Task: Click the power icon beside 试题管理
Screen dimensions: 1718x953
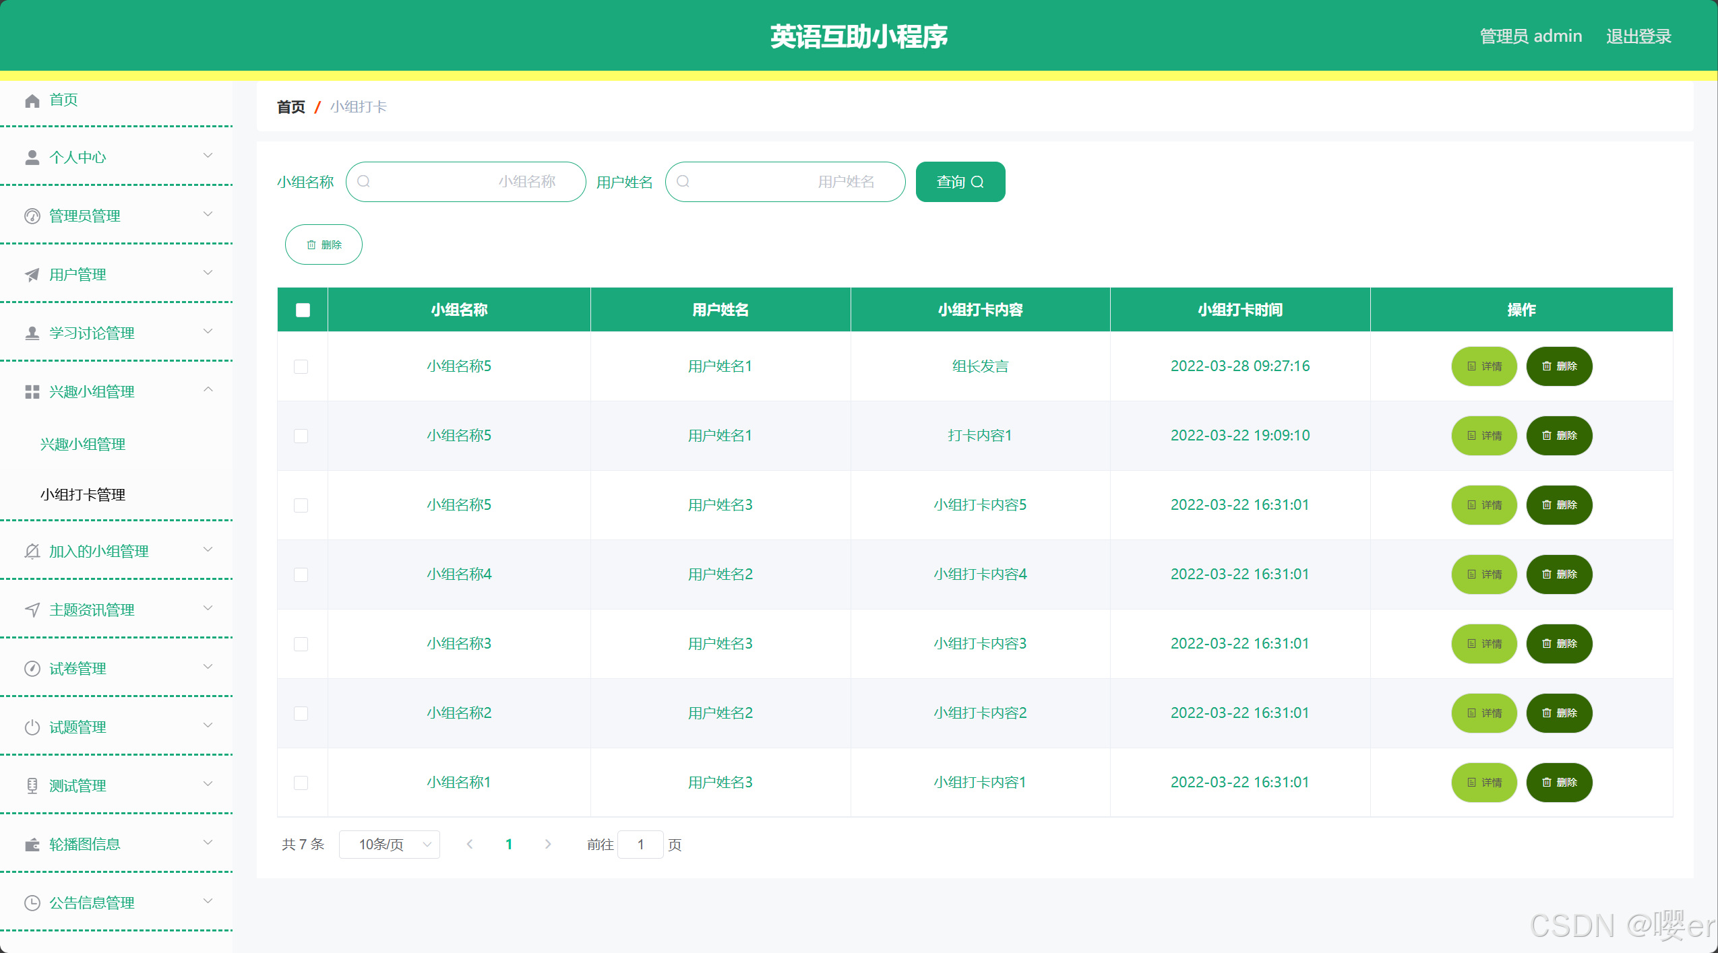Action: pyautogui.click(x=32, y=727)
